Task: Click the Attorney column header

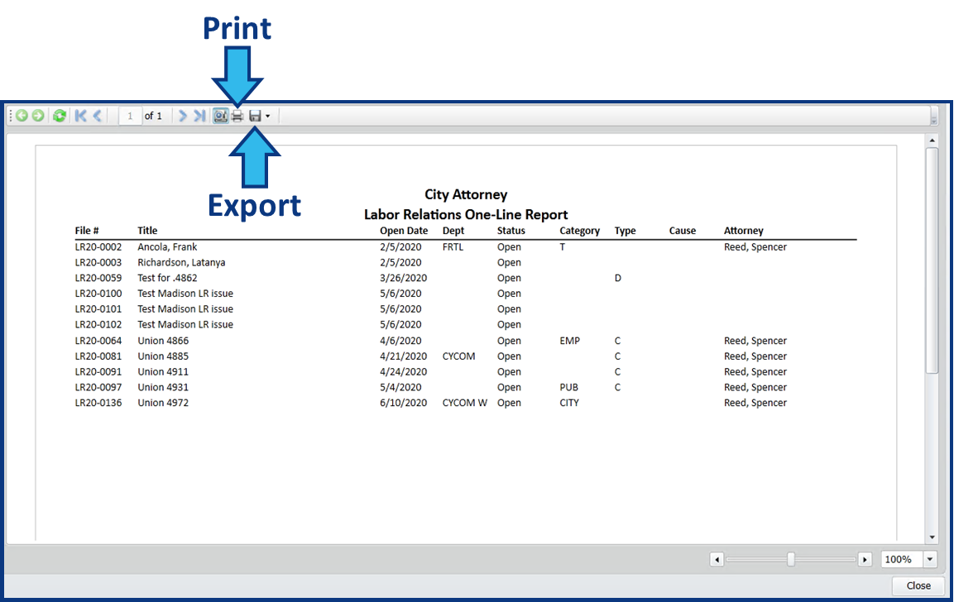Action: [744, 231]
